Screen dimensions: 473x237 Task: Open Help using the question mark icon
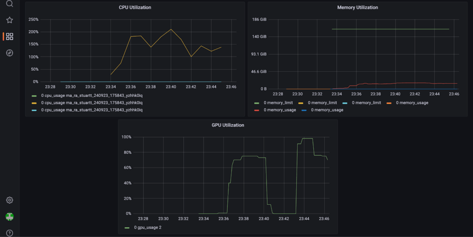tap(9, 233)
